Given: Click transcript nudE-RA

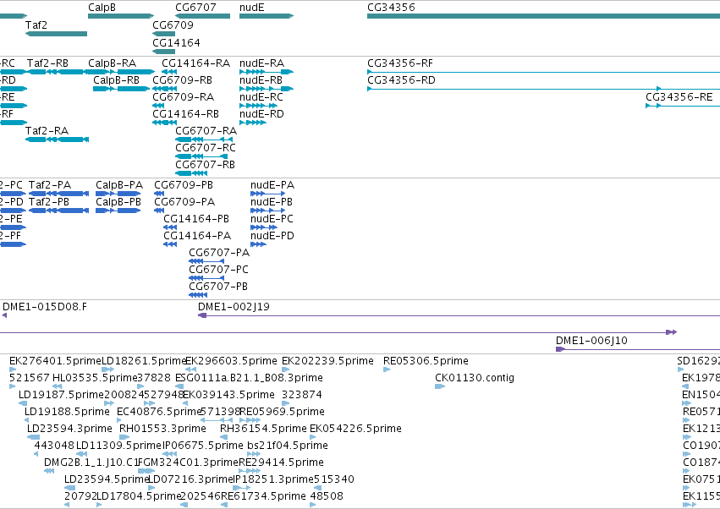Looking at the screenshot, I should (x=261, y=63).
